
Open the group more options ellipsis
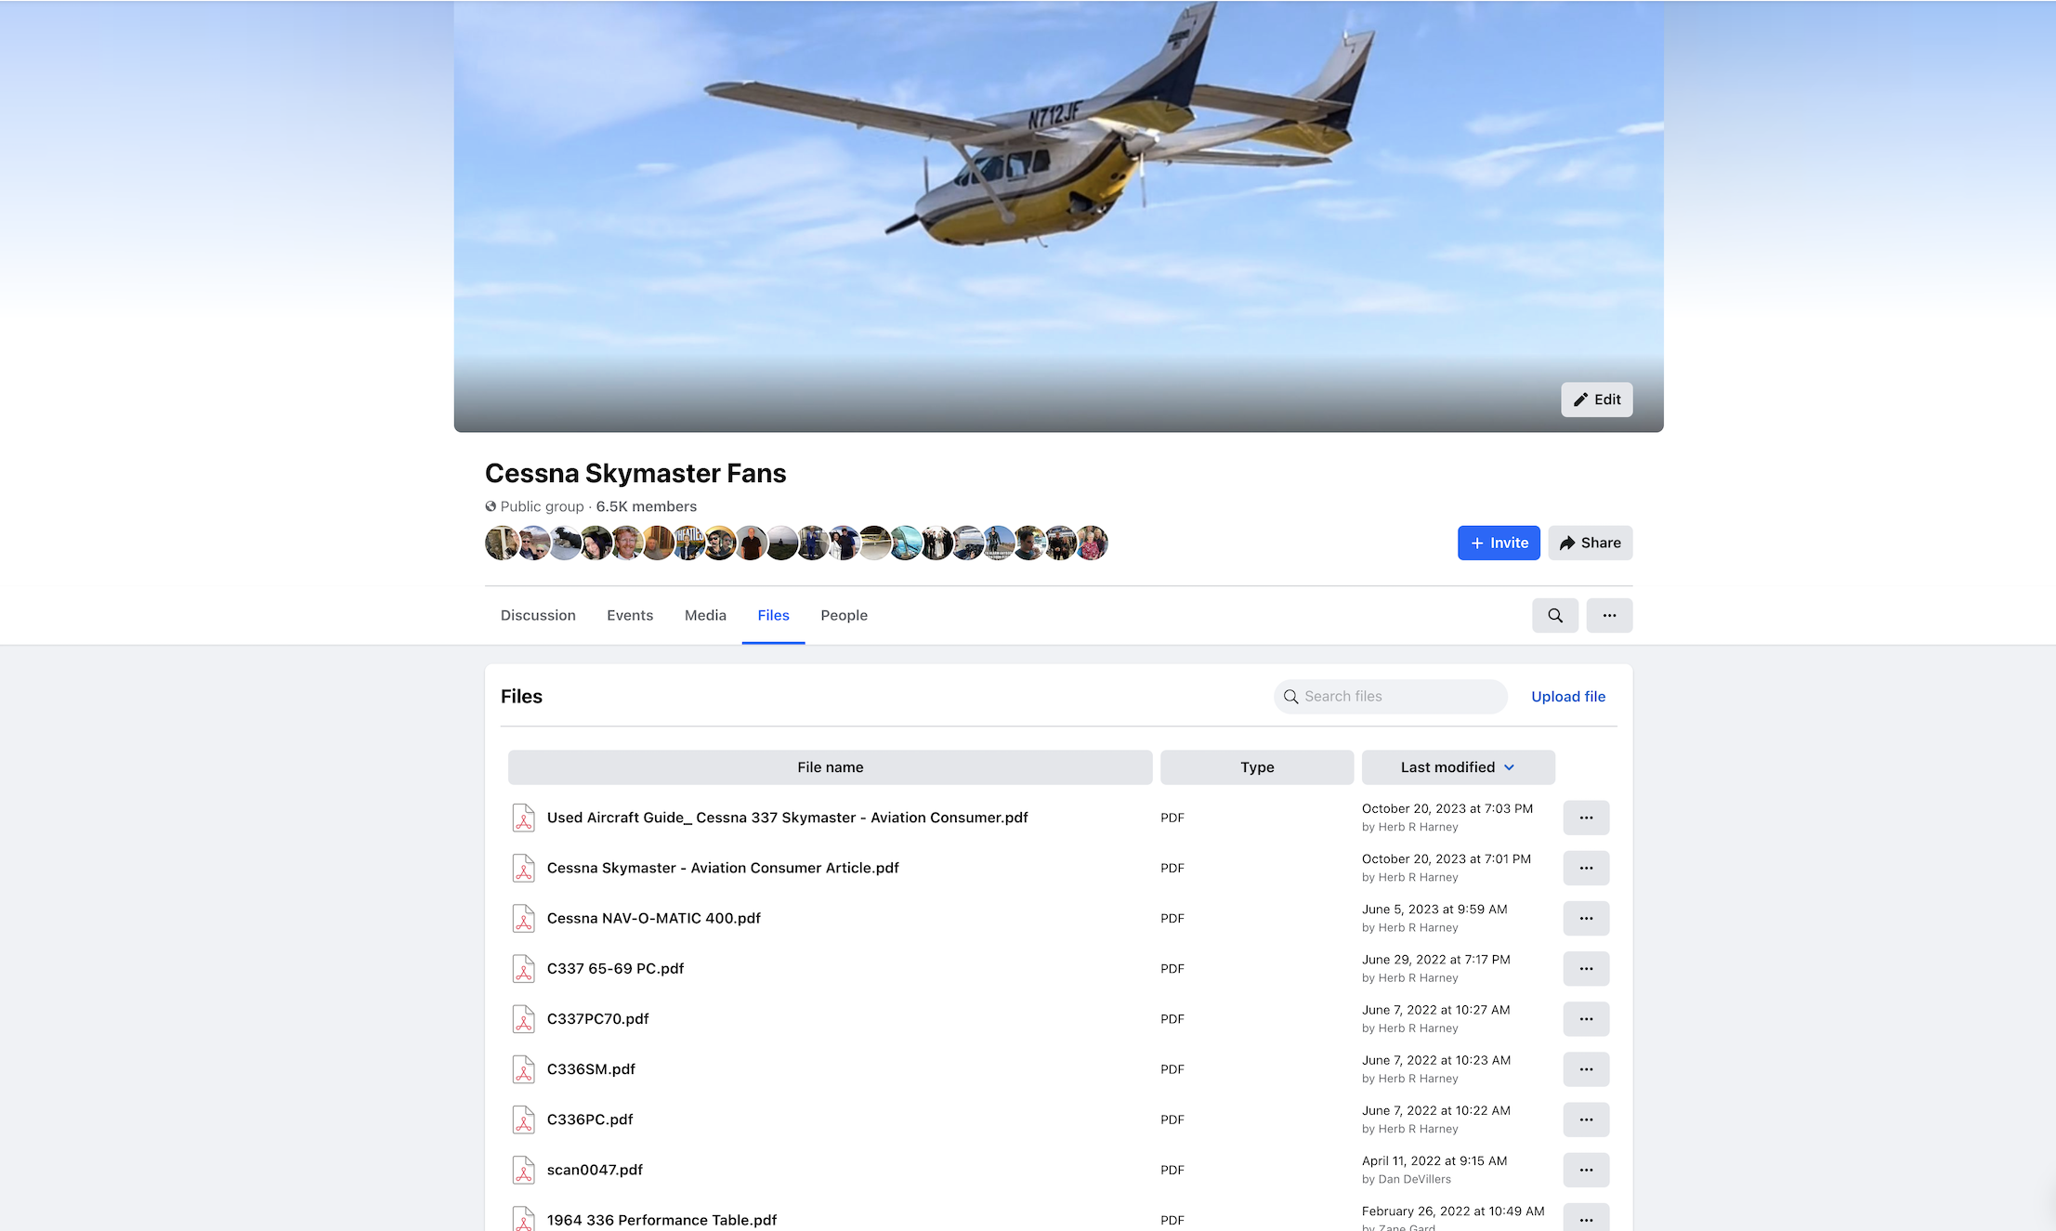click(1609, 615)
